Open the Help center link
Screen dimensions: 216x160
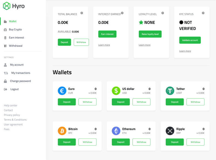[x=11, y=106]
